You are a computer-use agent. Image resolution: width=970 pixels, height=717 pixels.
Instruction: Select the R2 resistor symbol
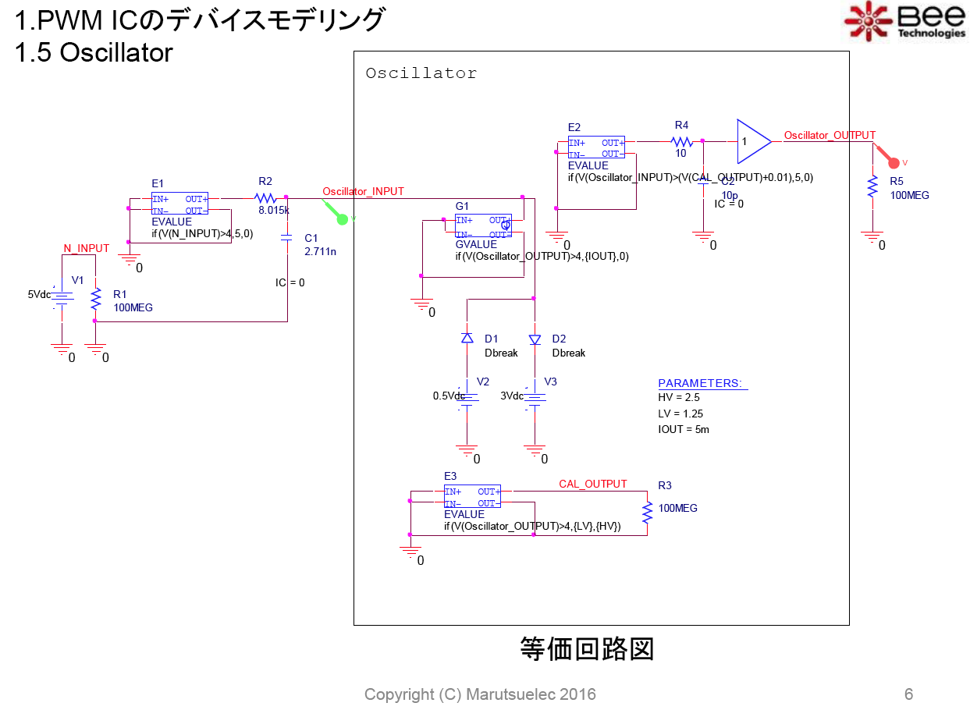(265, 198)
